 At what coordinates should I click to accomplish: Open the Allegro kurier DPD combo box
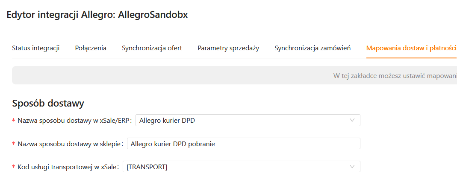[x=244, y=121]
